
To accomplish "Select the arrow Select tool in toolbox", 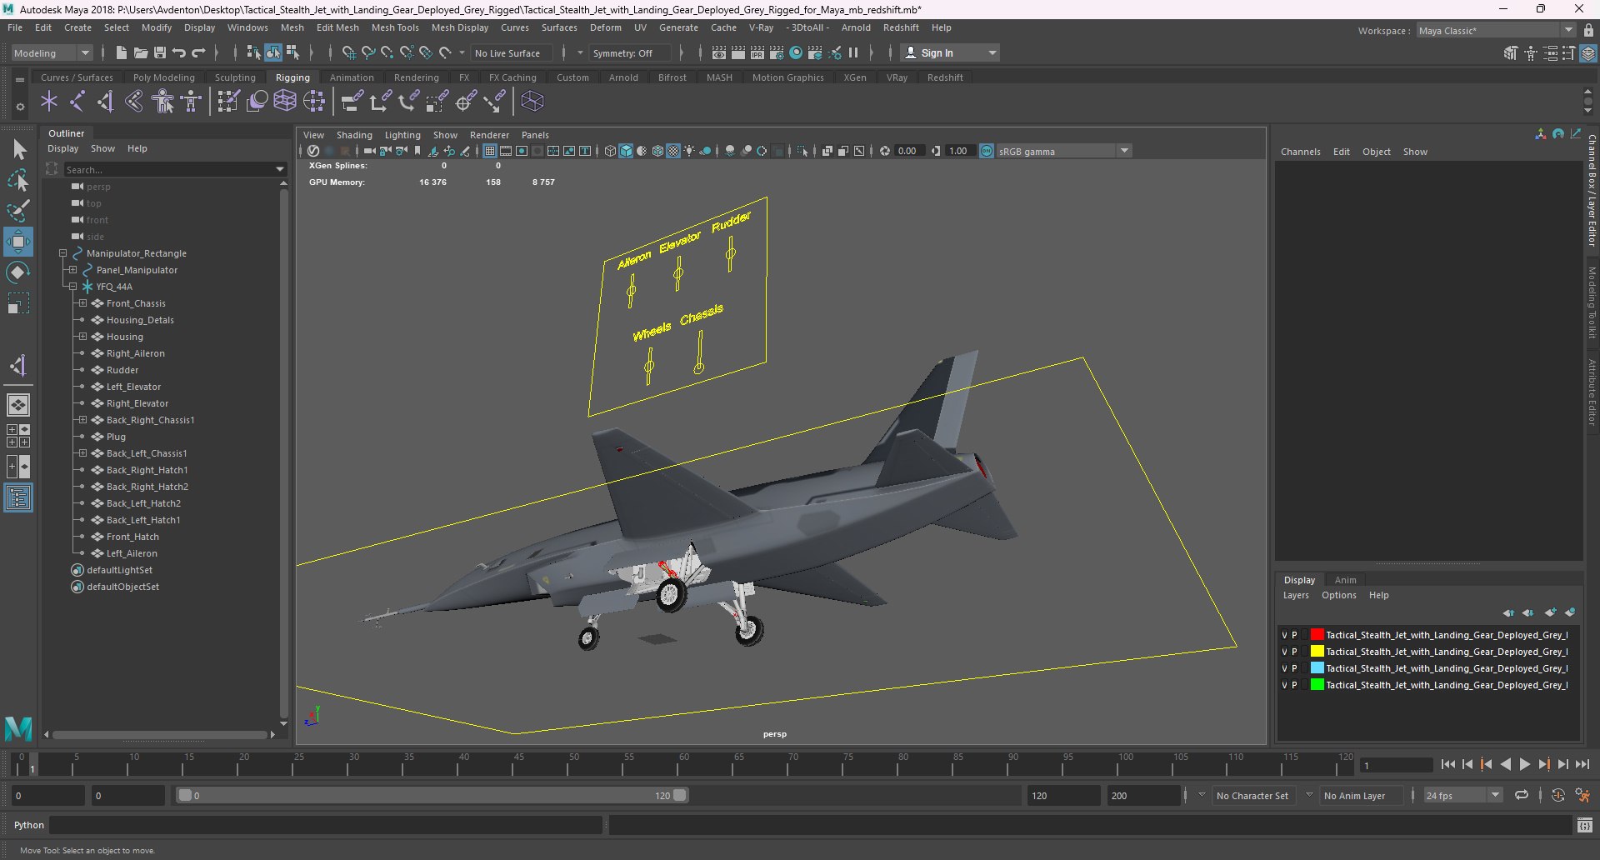I will (x=18, y=150).
